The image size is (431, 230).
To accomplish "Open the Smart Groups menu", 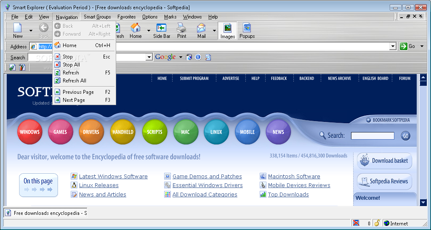I will [97, 17].
